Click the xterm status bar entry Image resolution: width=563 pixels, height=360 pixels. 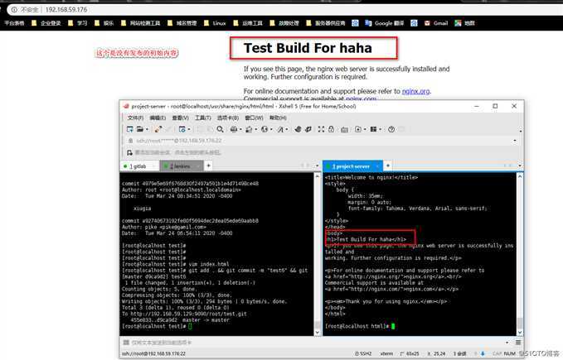(386, 354)
